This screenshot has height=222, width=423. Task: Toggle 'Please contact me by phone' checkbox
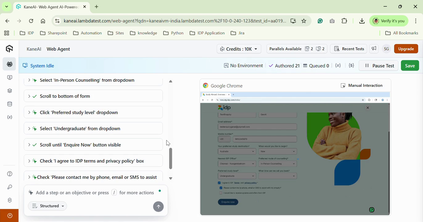click(221, 188)
